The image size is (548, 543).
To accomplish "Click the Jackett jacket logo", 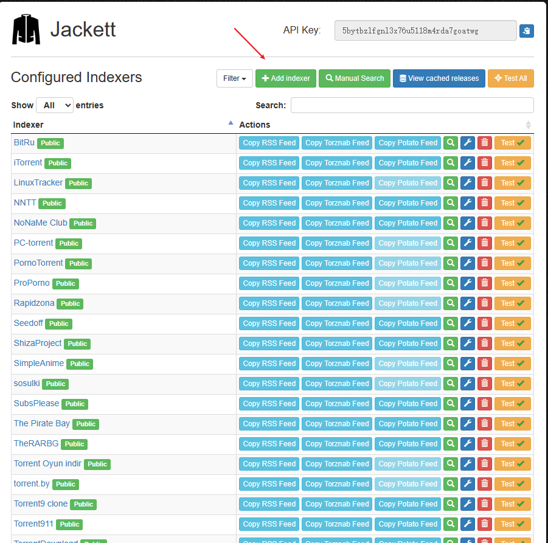I will coord(26,29).
